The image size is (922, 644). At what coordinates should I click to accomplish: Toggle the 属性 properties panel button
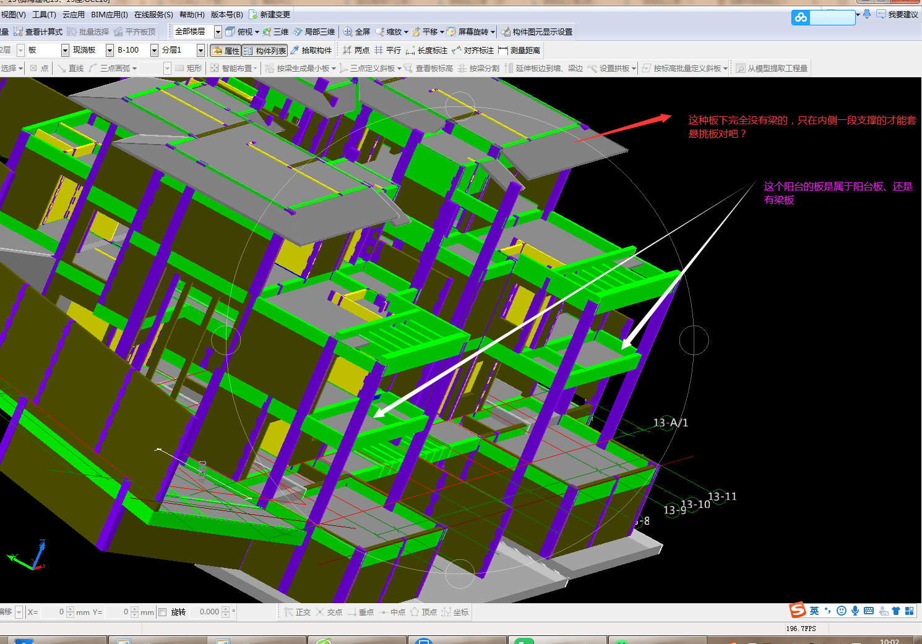(226, 51)
